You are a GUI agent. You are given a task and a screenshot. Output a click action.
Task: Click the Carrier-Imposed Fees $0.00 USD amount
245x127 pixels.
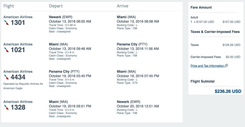pyautogui.click(x=233, y=57)
